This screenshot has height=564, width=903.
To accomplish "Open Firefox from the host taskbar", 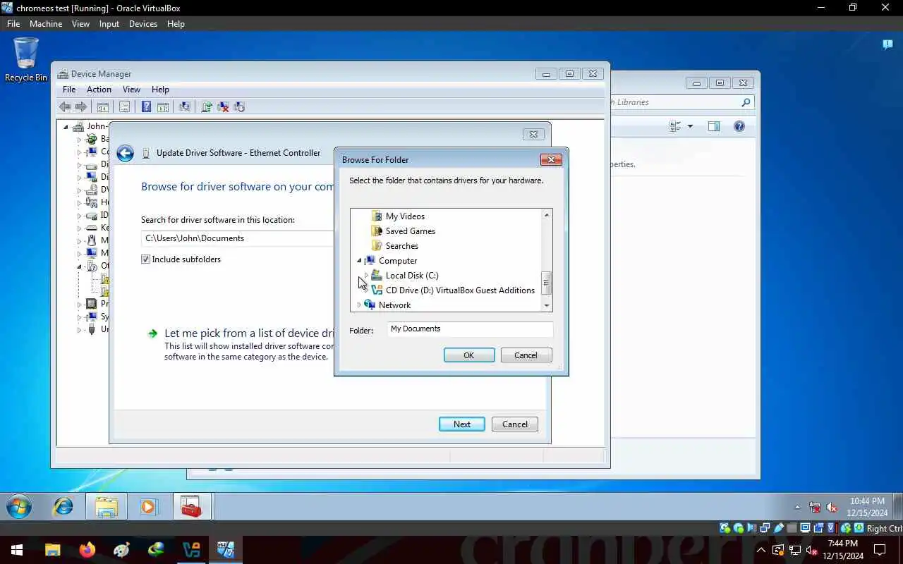I will pos(87,549).
